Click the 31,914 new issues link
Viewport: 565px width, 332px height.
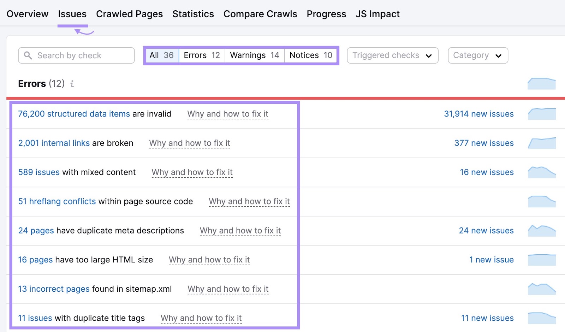point(478,114)
